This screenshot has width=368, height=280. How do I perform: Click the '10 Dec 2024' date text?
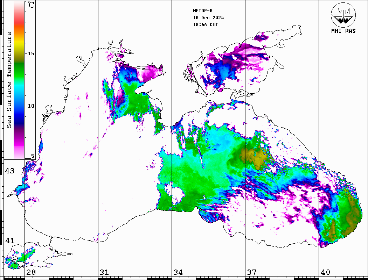(208, 18)
